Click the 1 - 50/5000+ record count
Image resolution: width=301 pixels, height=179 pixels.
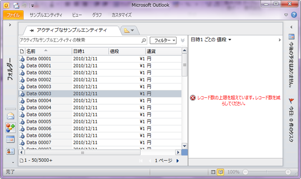[38, 160]
